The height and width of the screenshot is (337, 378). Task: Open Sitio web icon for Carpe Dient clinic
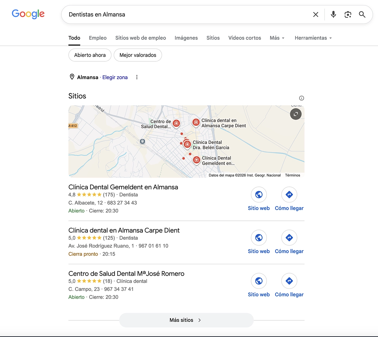click(259, 238)
